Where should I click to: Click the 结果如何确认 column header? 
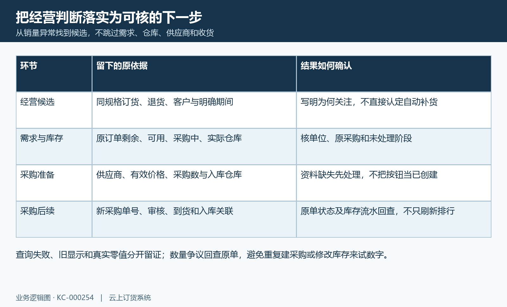point(394,74)
